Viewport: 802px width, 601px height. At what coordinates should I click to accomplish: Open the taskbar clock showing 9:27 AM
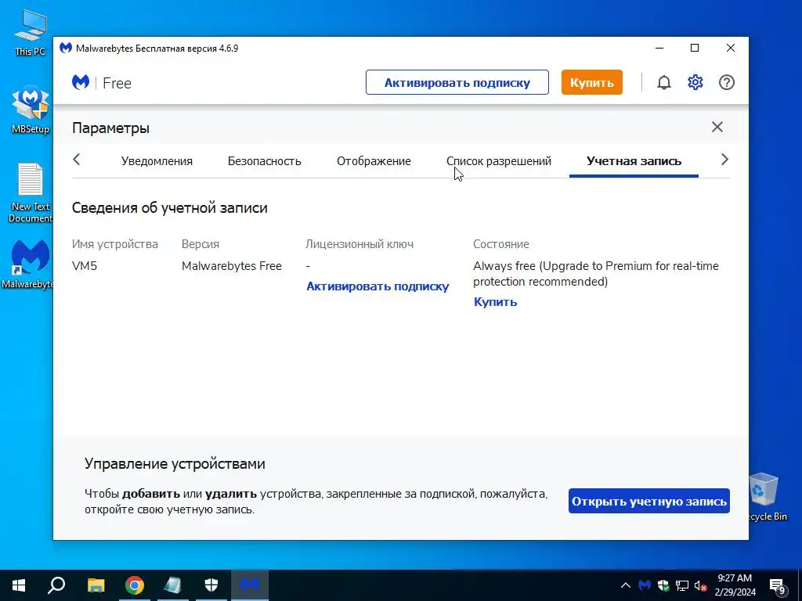tap(735, 585)
